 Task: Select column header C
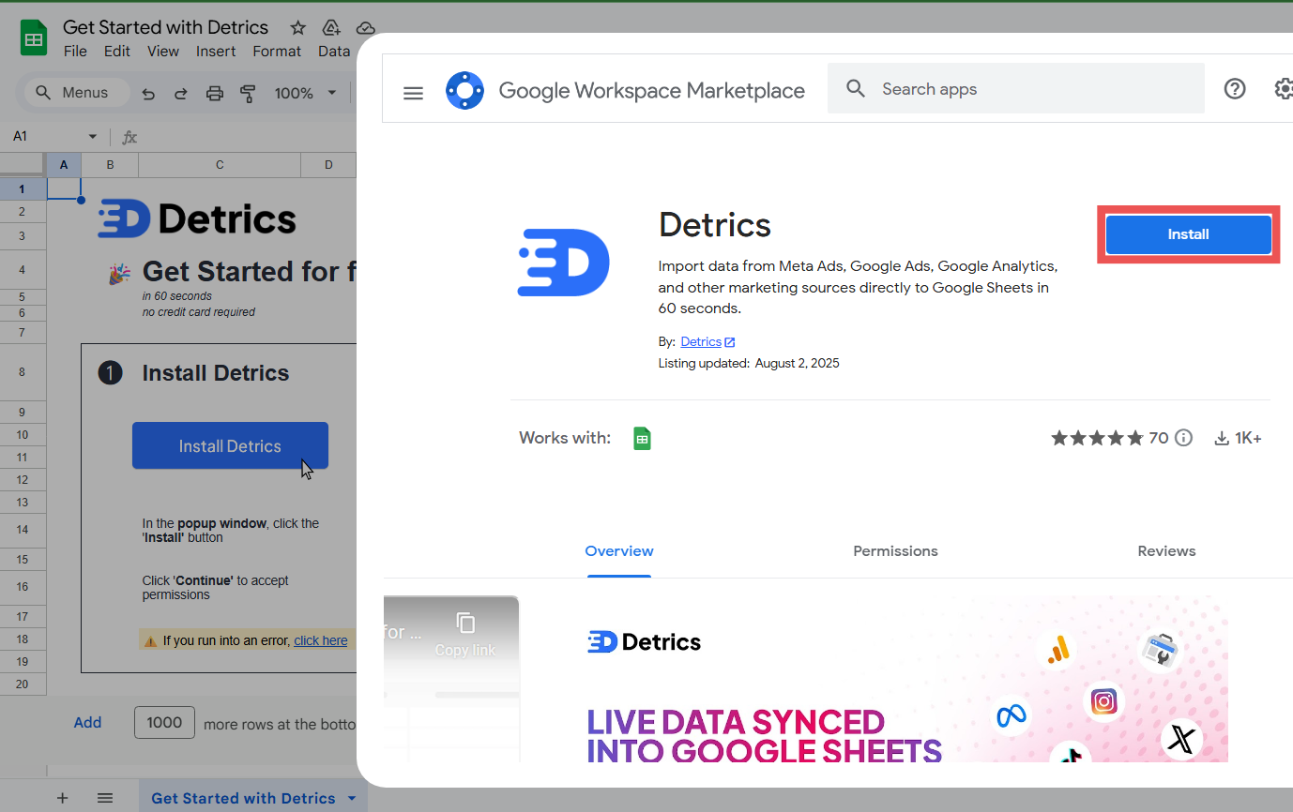[x=220, y=165]
